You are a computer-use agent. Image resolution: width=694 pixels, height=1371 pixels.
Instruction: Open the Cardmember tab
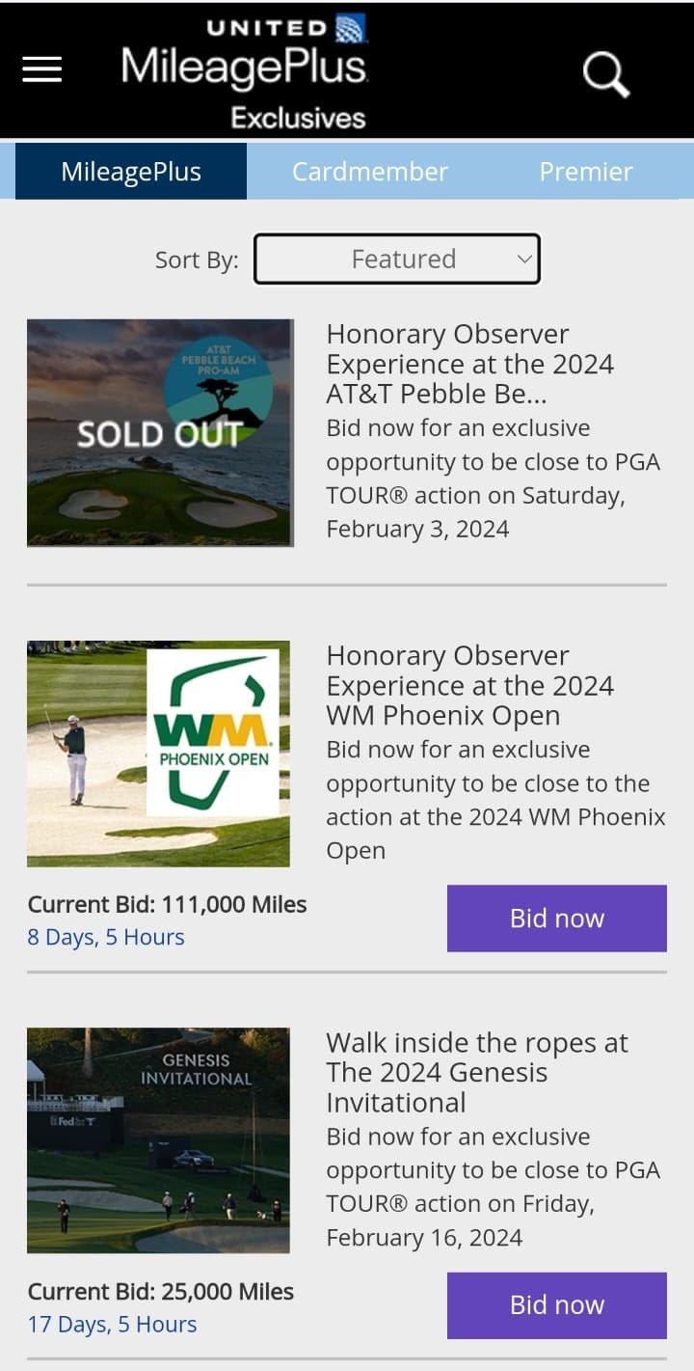[370, 172]
